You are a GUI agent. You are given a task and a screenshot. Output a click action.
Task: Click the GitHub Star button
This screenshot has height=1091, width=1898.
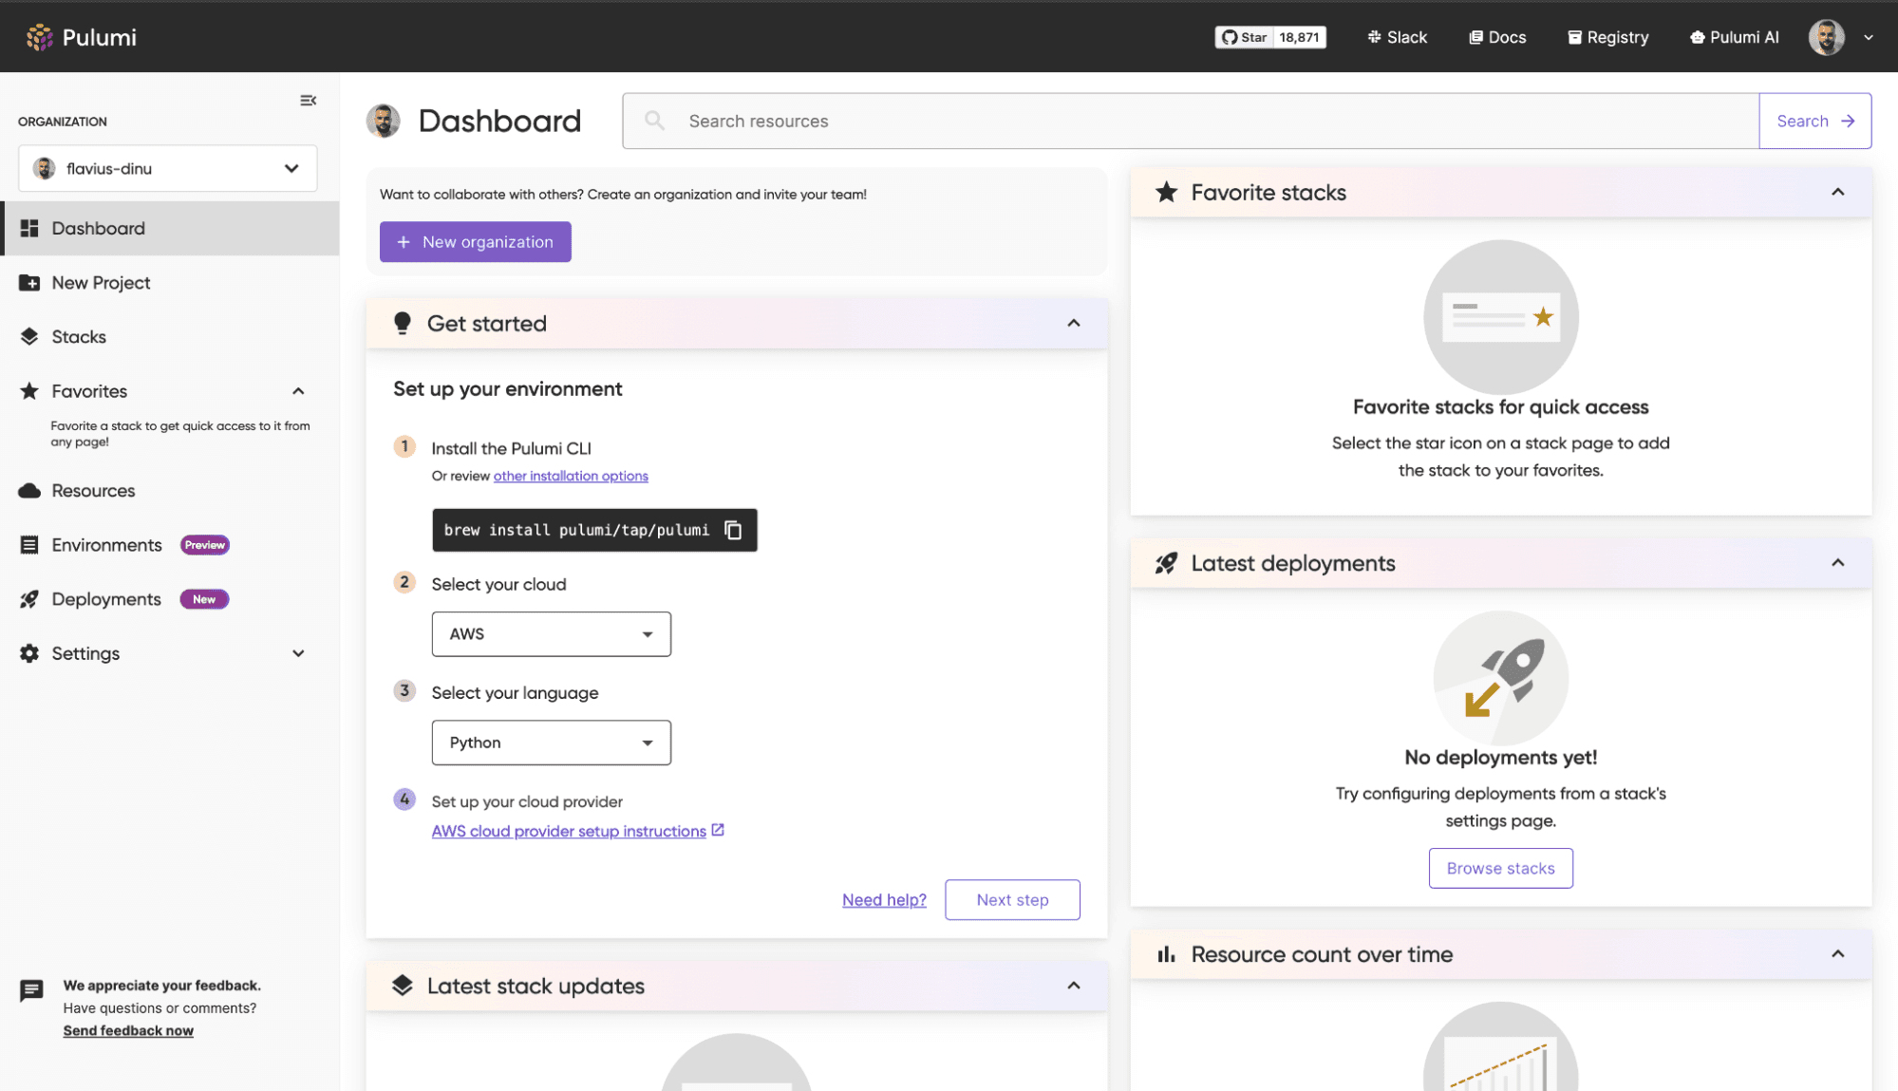[x=1244, y=37]
